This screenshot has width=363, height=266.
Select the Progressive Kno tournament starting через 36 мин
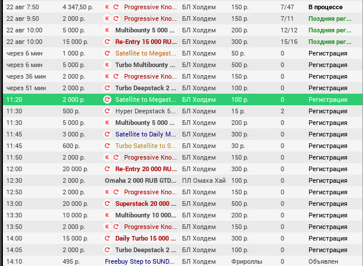pyautogui.click(x=150, y=76)
